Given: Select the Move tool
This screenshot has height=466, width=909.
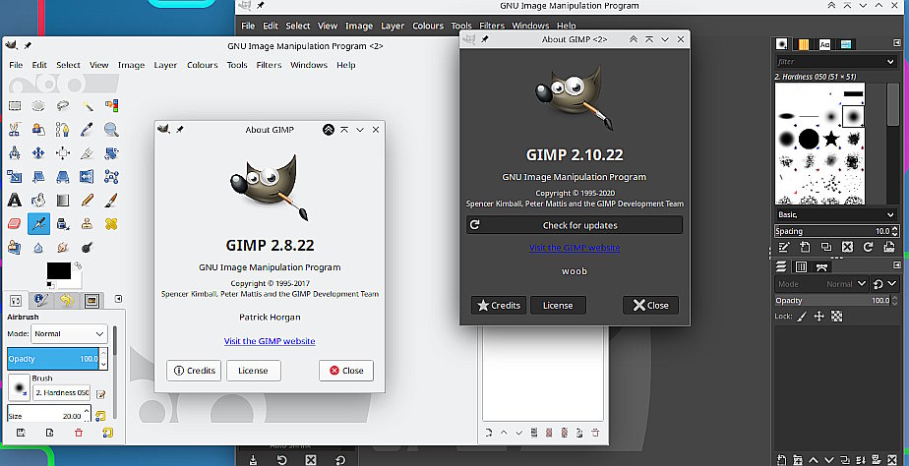Looking at the screenshot, I should (38, 153).
